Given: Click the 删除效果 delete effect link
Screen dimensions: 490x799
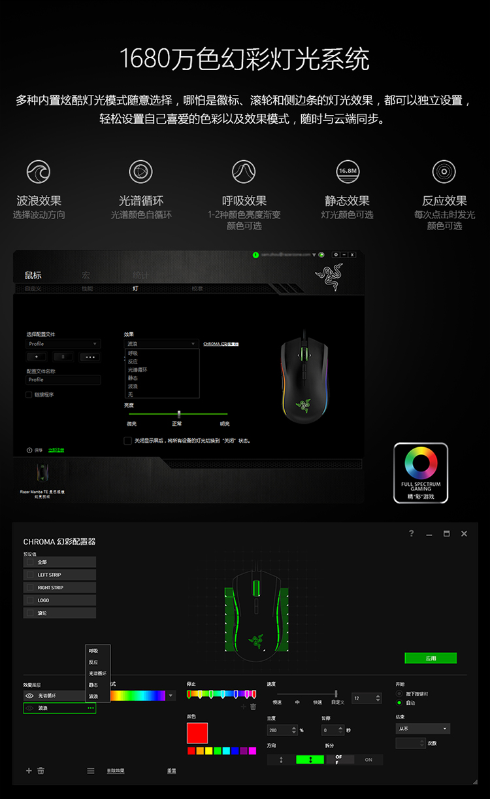Looking at the screenshot, I should point(116,772).
